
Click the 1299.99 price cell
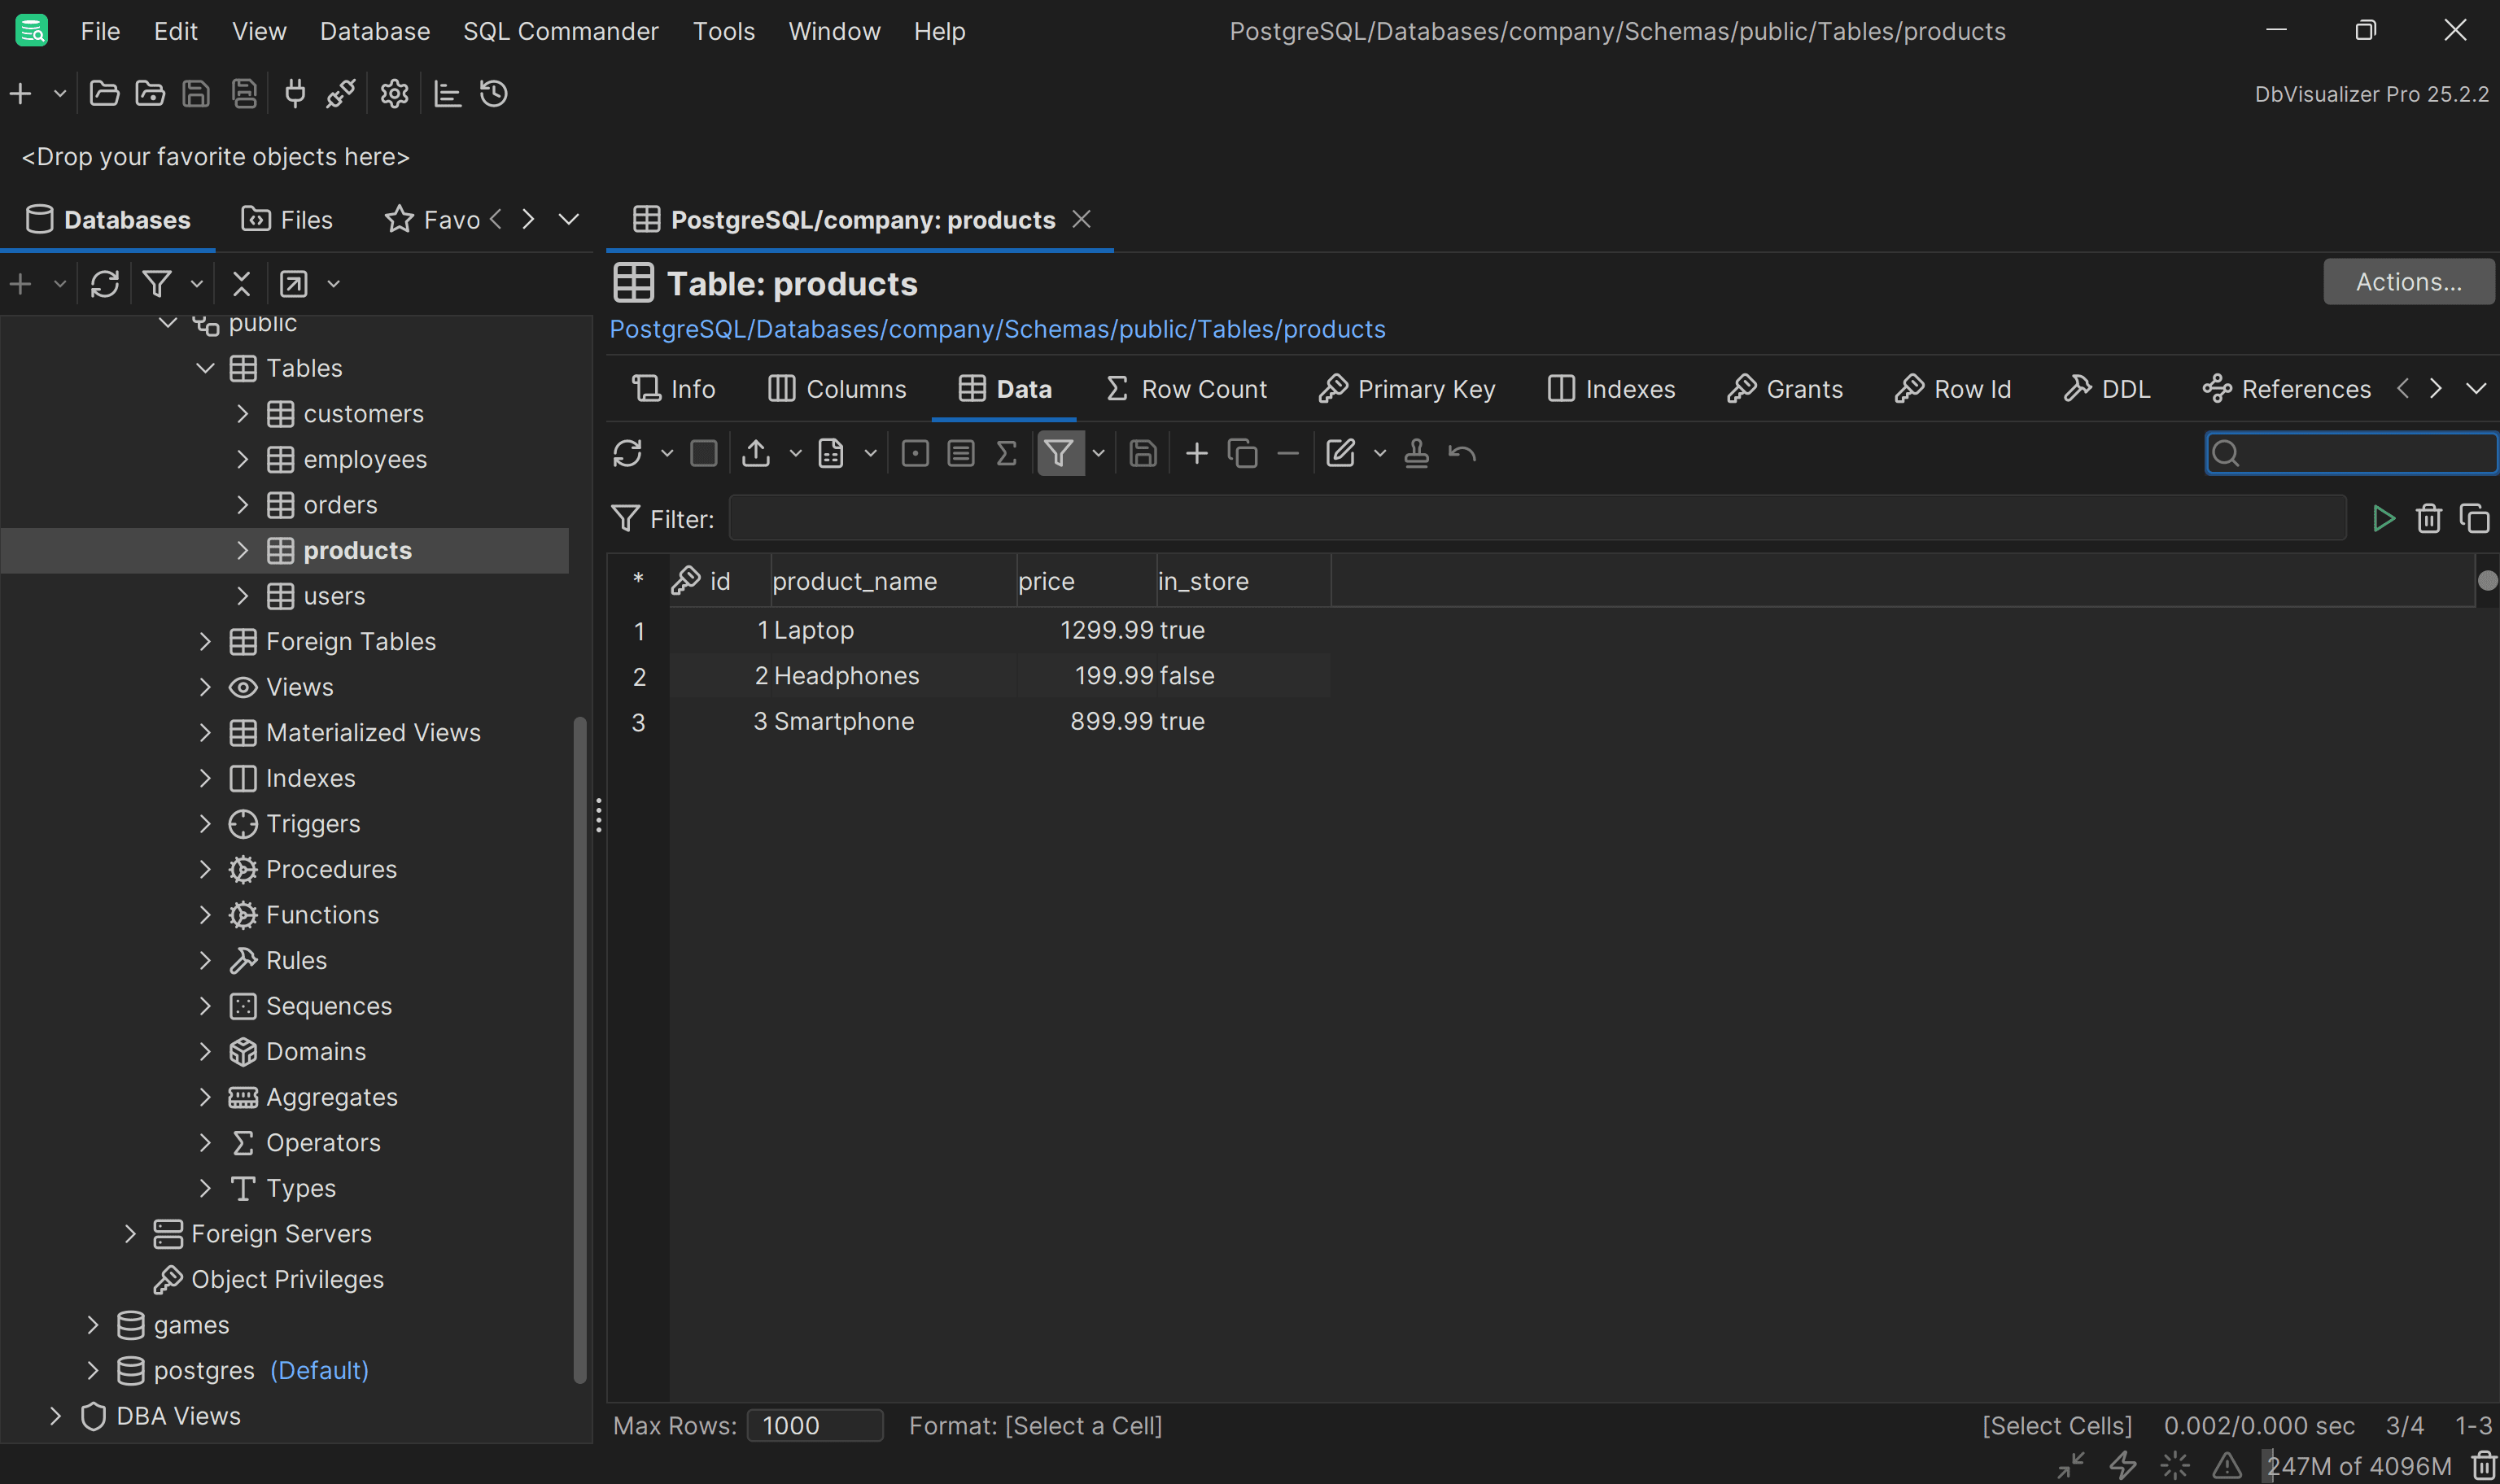1087,630
